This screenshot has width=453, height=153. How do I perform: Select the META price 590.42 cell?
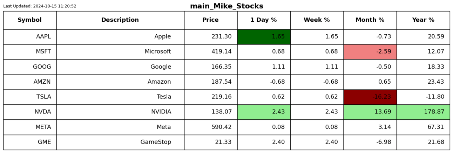click(x=211, y=127)
